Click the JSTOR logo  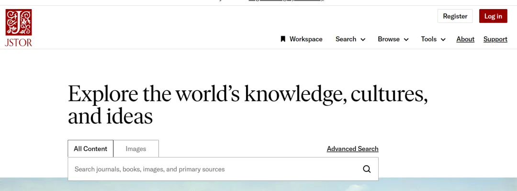pos(19,28)
